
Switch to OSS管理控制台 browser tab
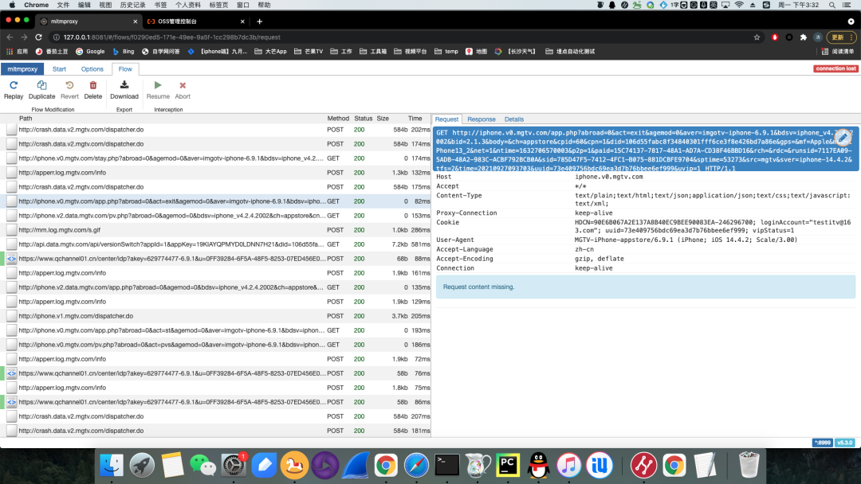(x=195, y=21)
